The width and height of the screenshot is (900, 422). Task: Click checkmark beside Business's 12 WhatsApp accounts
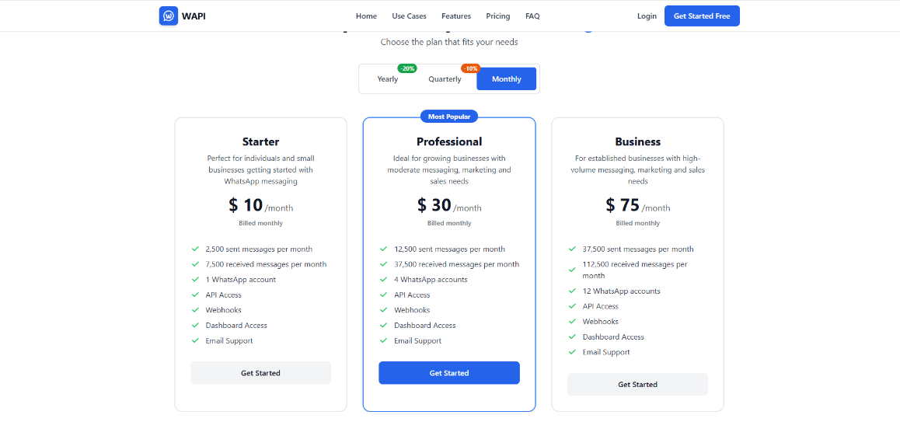(x=572, y=291)
